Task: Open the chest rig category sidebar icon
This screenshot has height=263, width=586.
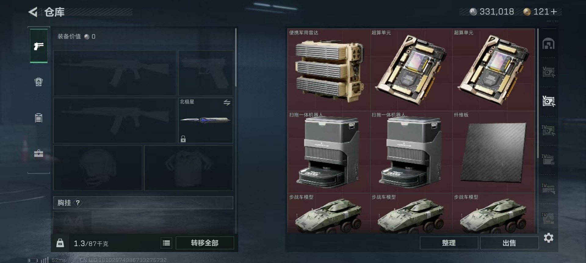Action: coord(38,117)
